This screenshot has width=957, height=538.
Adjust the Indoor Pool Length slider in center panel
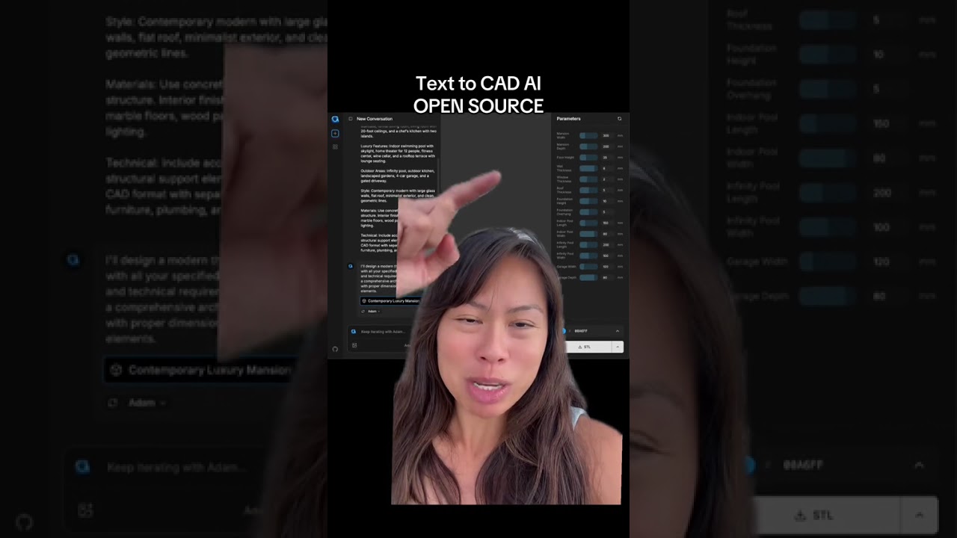(588, 223)
